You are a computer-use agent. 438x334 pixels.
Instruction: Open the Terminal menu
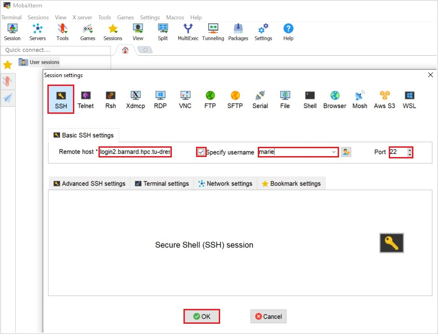click(x=12, y=17)
